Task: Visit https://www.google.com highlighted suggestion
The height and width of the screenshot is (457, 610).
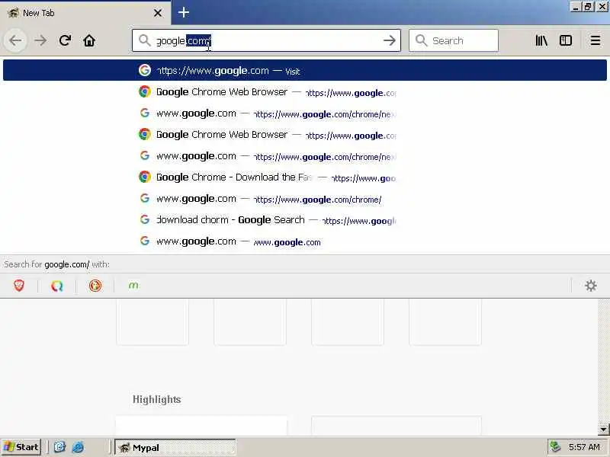Action: 305,70
